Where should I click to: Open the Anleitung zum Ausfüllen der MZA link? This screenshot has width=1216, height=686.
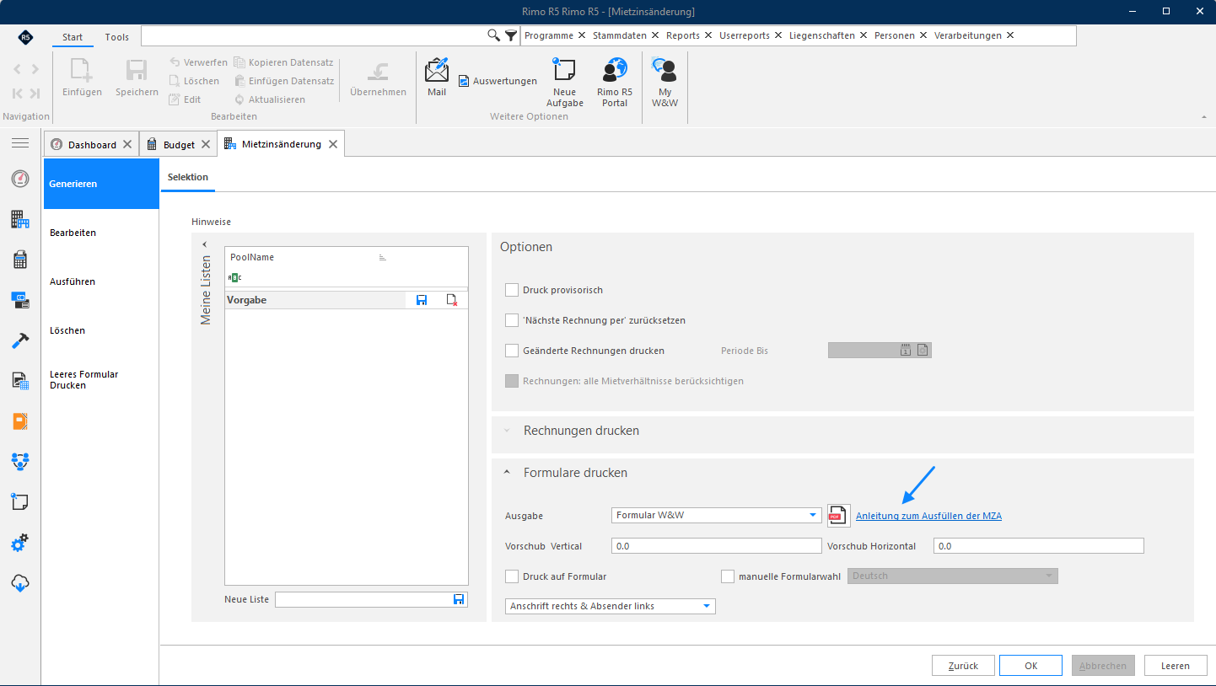pos(928,516)
